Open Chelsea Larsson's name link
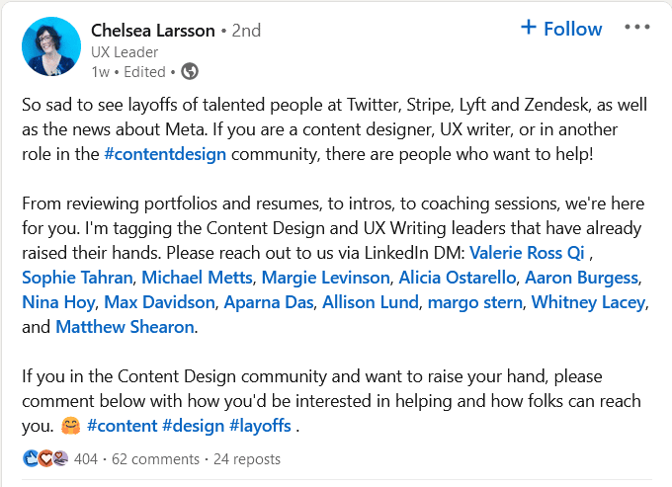The width and height of the screenshot is (672, 487). tap(152, 31)
